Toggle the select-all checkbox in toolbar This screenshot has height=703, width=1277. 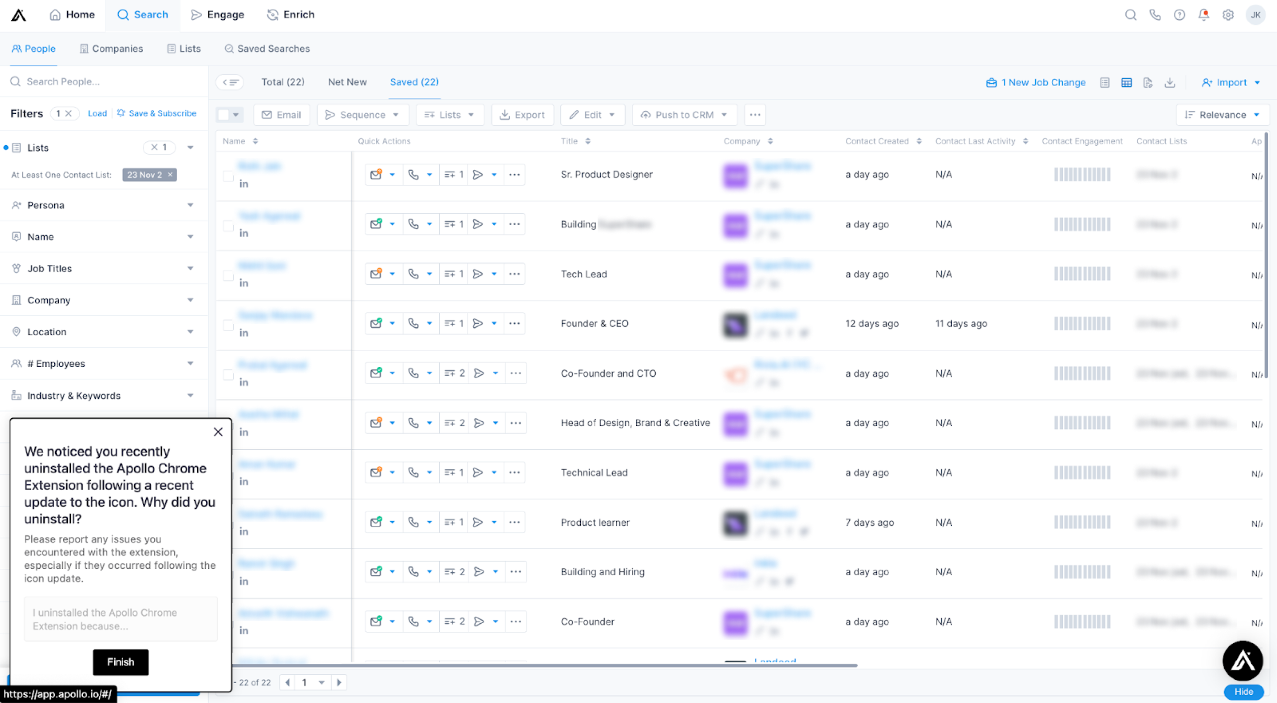click(x=224, y=115)
